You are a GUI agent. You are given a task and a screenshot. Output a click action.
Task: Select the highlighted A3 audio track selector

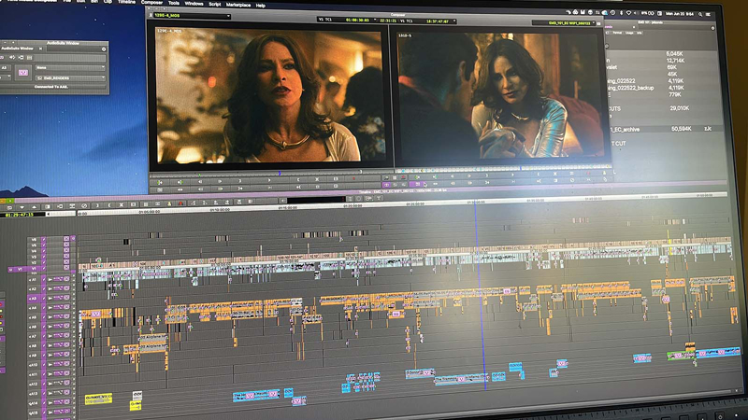35,299
